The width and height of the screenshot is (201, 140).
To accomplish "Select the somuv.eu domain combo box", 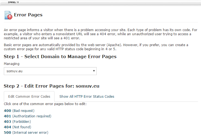I will pos(50,71).
